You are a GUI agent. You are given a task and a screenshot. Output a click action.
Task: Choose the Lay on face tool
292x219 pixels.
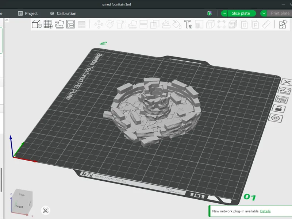point(132,24)
